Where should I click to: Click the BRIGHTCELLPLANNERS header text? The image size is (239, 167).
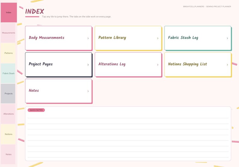coord(194,7)
